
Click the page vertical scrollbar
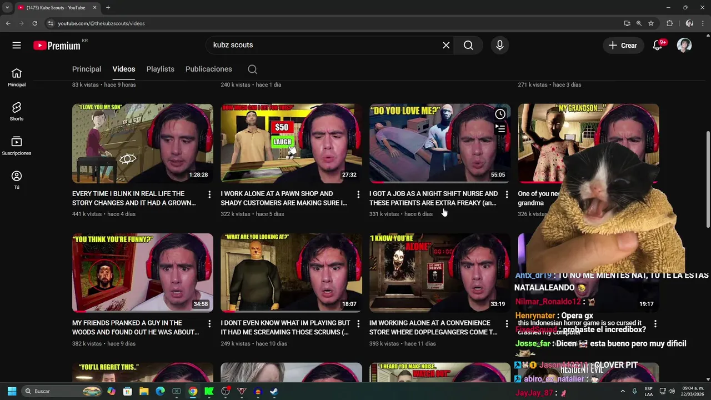coord(708,179)
